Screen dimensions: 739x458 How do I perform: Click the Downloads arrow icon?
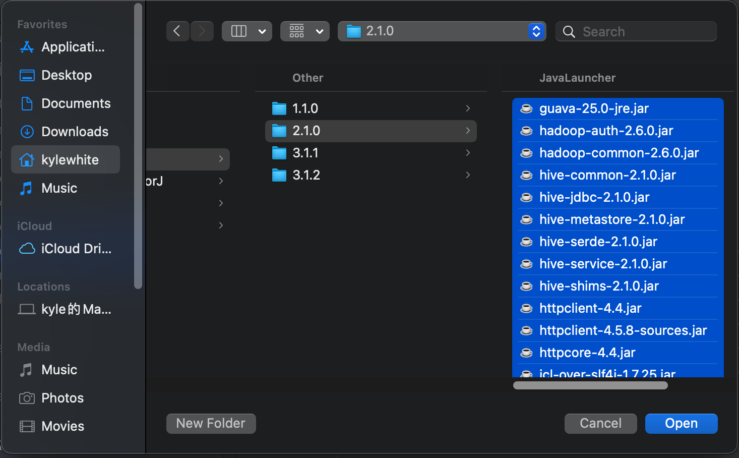[27, 132]
